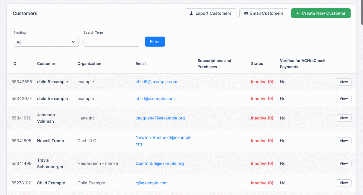Screen dimensions: 363x195
Task: View customer Travis Schamberger
Action: pyautogui.click(x=344, y=163)
